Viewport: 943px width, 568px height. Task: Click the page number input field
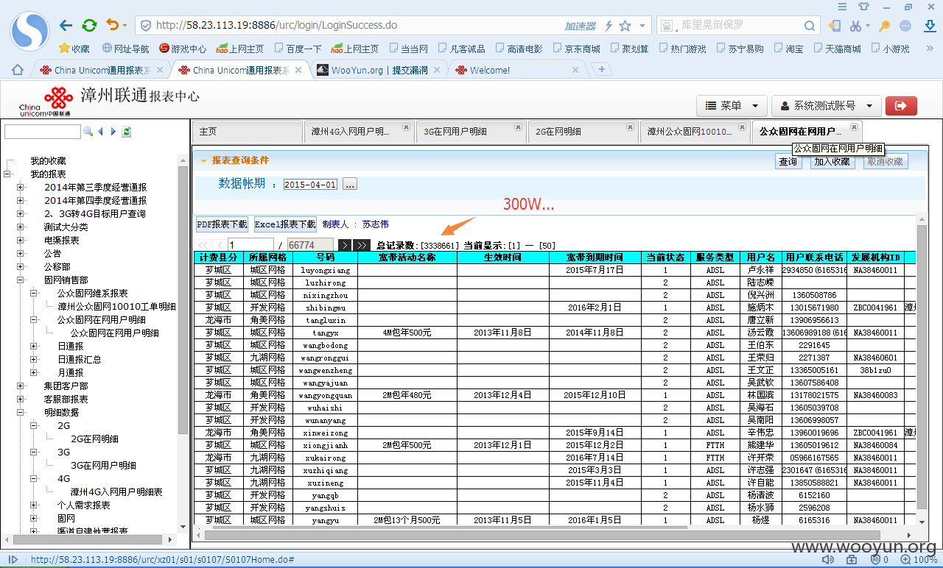click(250, 245)
